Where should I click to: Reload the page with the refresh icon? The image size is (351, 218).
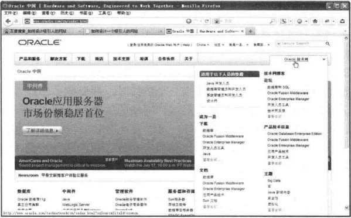pyautogui.click(x=207, y=21)
